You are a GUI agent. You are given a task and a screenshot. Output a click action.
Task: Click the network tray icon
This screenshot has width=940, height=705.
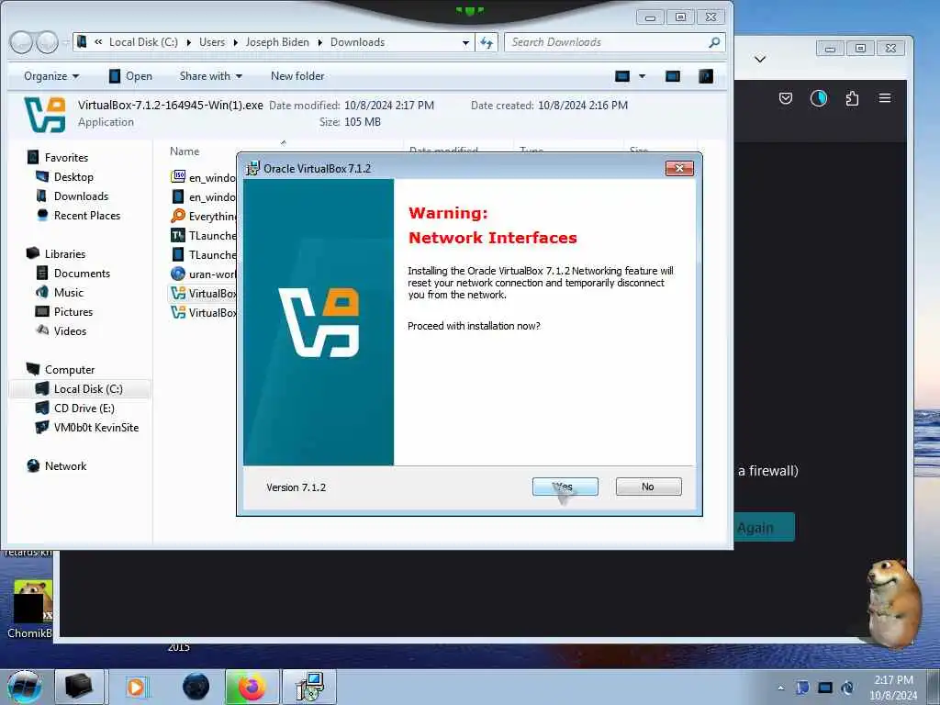pyautogui.click(x=825, y=688)
